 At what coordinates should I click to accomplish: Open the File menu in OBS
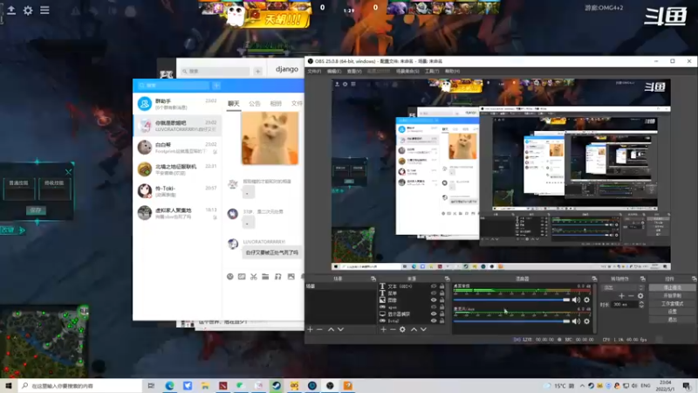(x=314, y=72)
